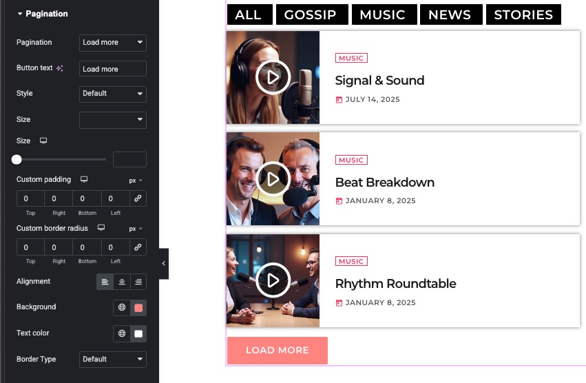The image size is (586, 383).
Task: Open the Style dropdown set to Default
Action: point(113,94)
